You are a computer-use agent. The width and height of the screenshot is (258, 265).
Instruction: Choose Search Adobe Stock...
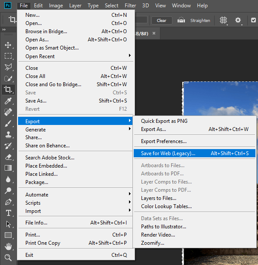(76, 158)
